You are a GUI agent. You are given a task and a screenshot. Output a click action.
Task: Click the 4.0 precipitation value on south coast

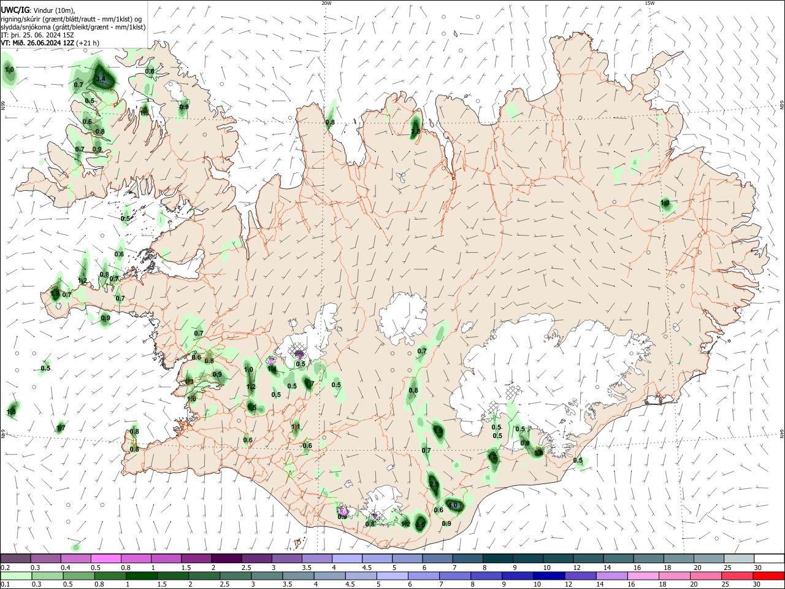pyautogui.click(x=453, y=506)
